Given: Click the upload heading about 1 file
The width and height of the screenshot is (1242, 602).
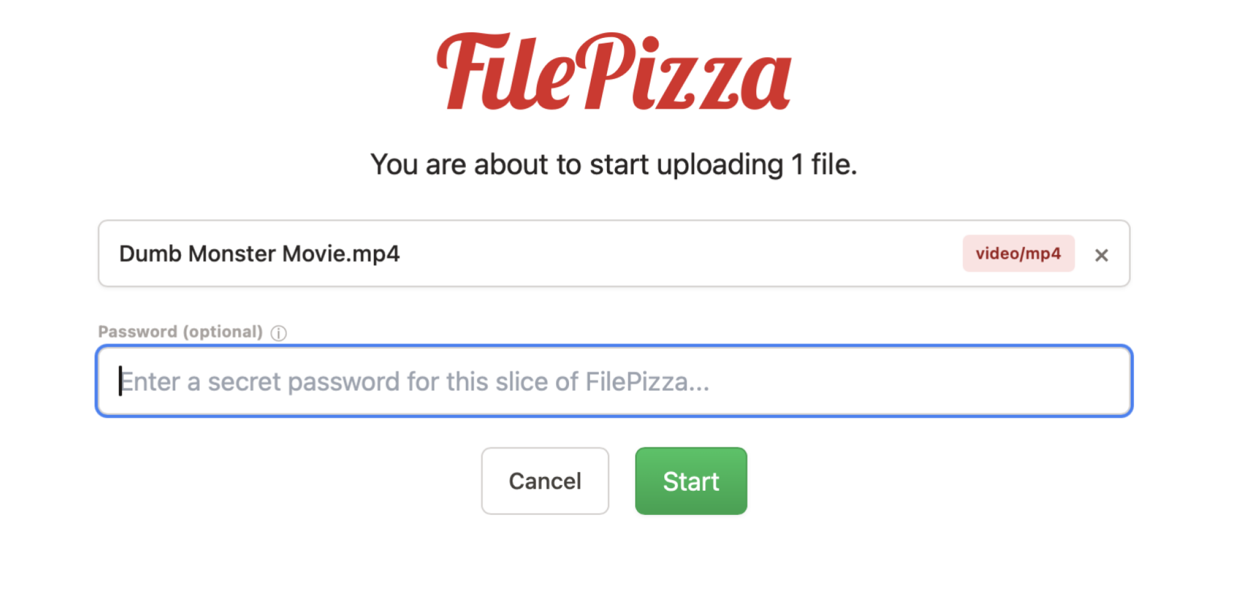Looking at the screenshot, I should click(x=613, y=165).
